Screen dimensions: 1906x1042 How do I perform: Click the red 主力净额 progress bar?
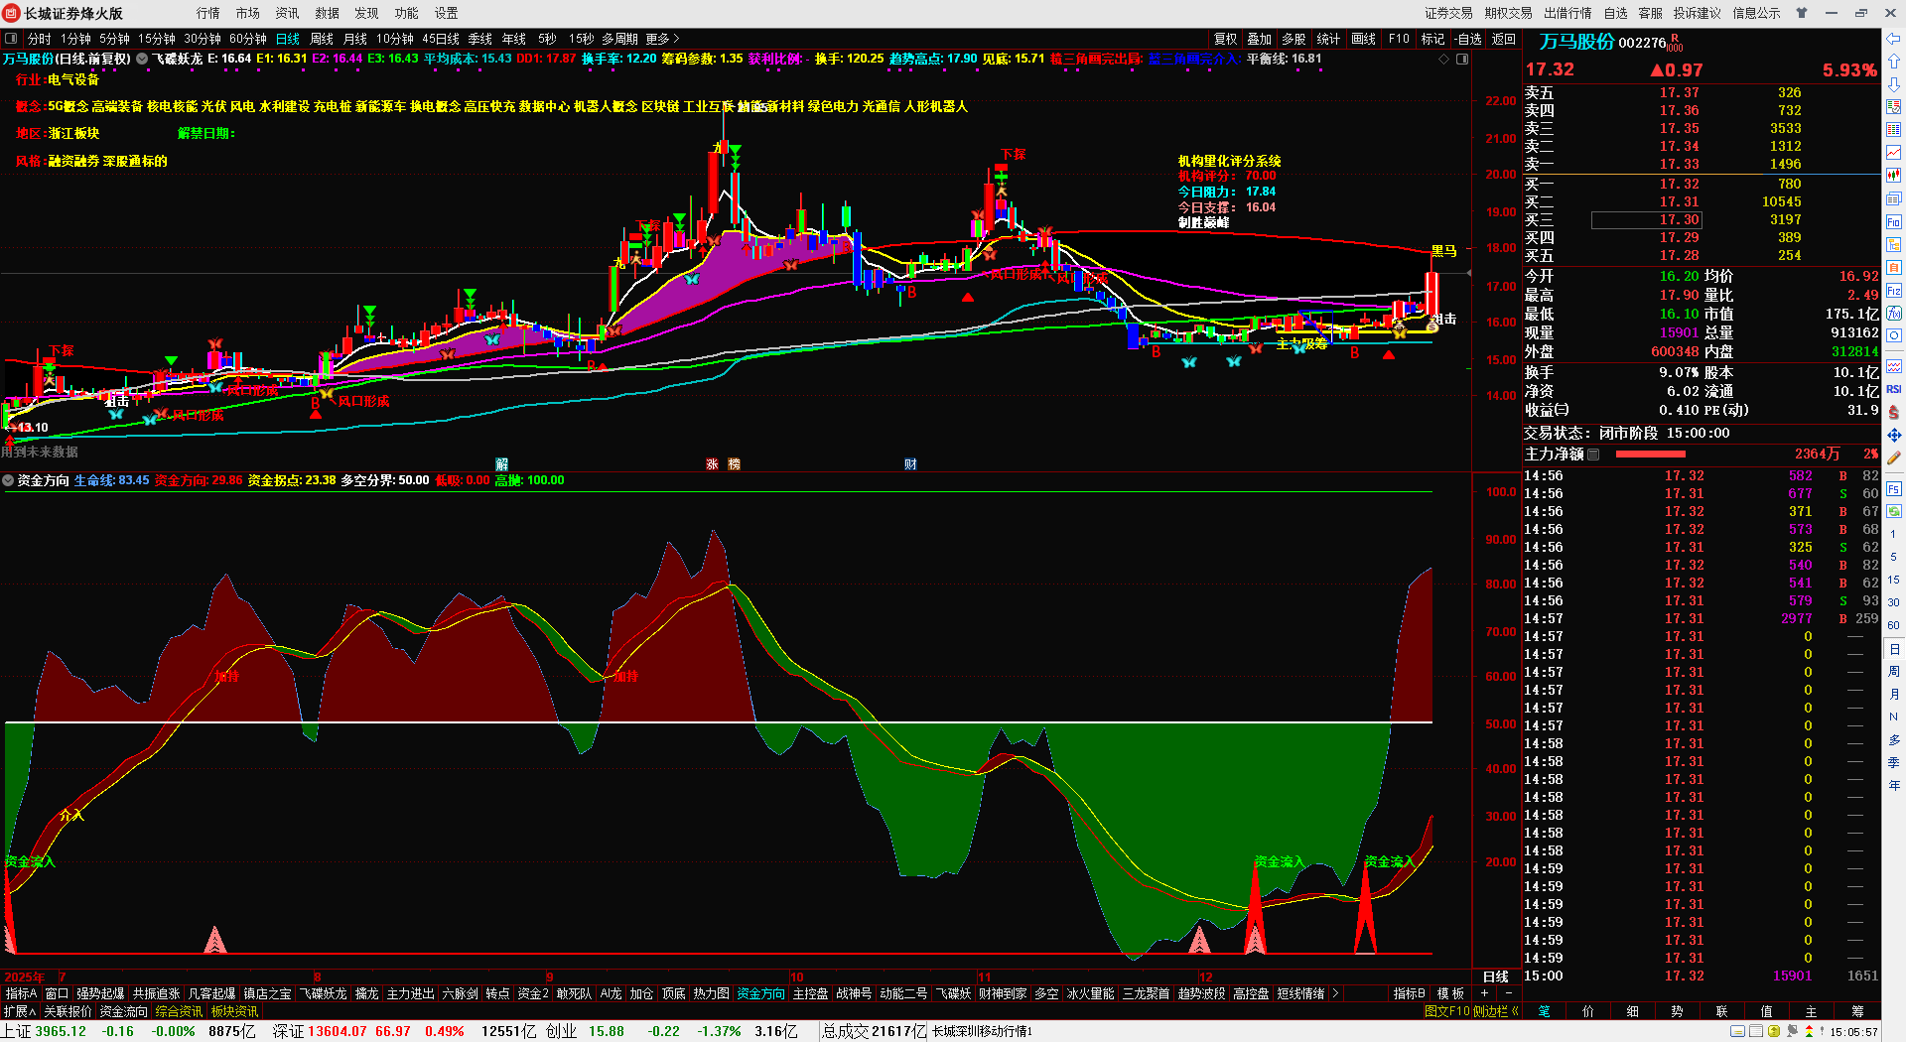[x=1651, y=455]
